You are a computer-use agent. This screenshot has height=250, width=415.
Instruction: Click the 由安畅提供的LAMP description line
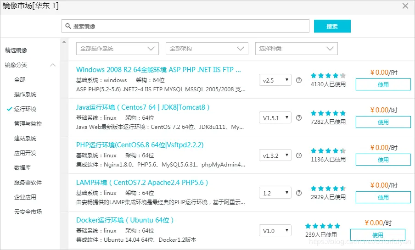161,202
